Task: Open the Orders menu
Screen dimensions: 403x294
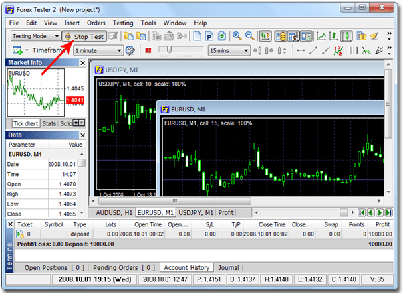Action: pos(96,23)
